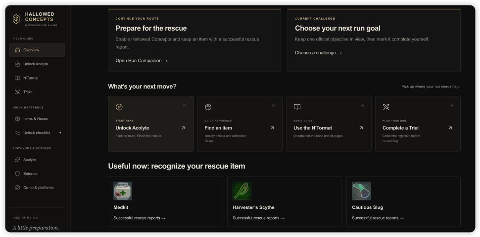The image size is (480, 237).
Task: Click the Use the N'Tormat card arrow
Action: pos(361,128)
